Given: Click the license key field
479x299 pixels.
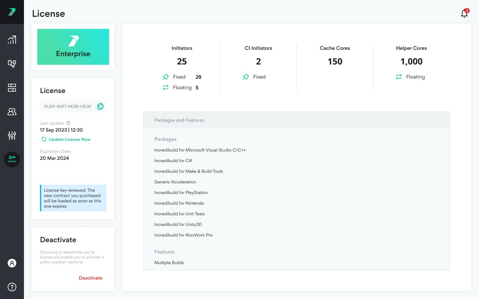Looking at the screenshot, I should tap(73, 106).
